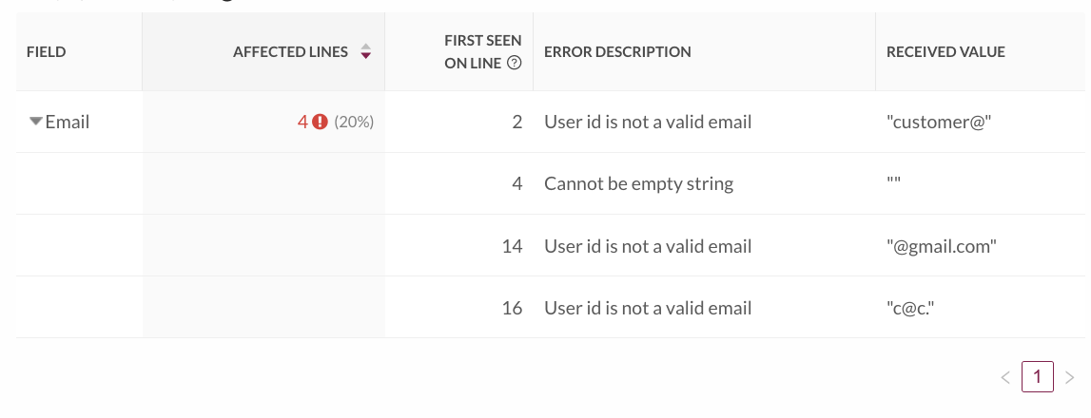Screen dimensions: 1091x418
Task: Go to next page arrow
Action: (1070, 377)
